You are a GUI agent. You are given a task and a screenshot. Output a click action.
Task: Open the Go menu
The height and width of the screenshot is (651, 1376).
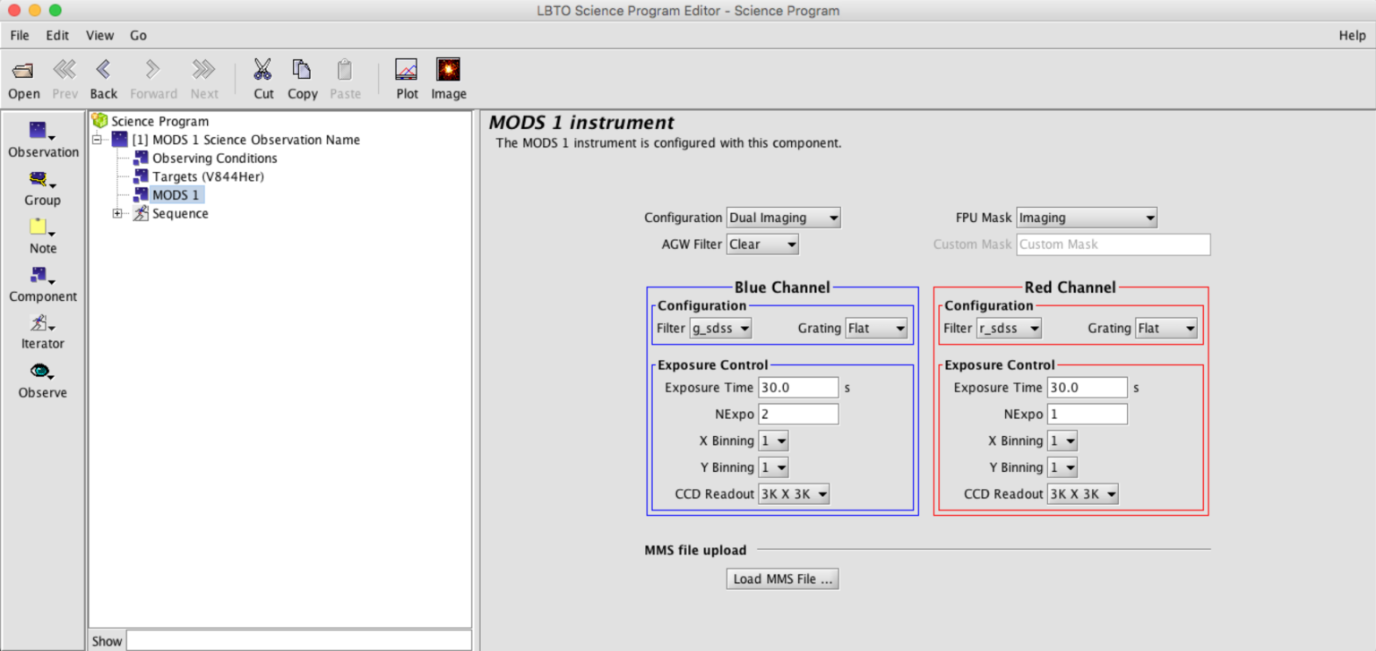point(138,36)
